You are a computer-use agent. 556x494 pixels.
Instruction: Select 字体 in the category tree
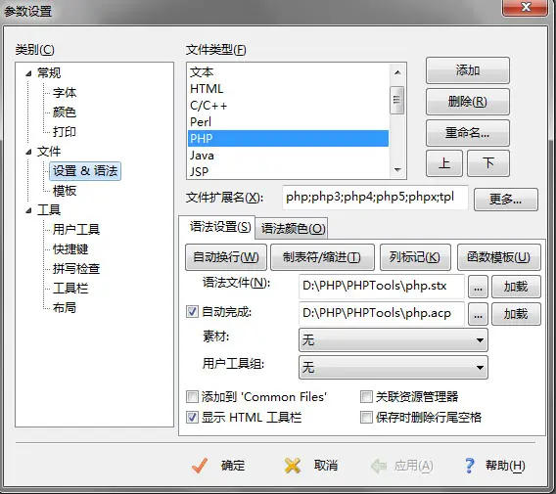click(65, 93)
